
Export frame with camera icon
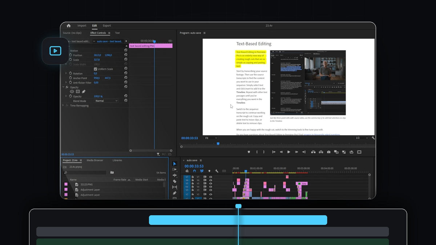(x=328, y=152)
